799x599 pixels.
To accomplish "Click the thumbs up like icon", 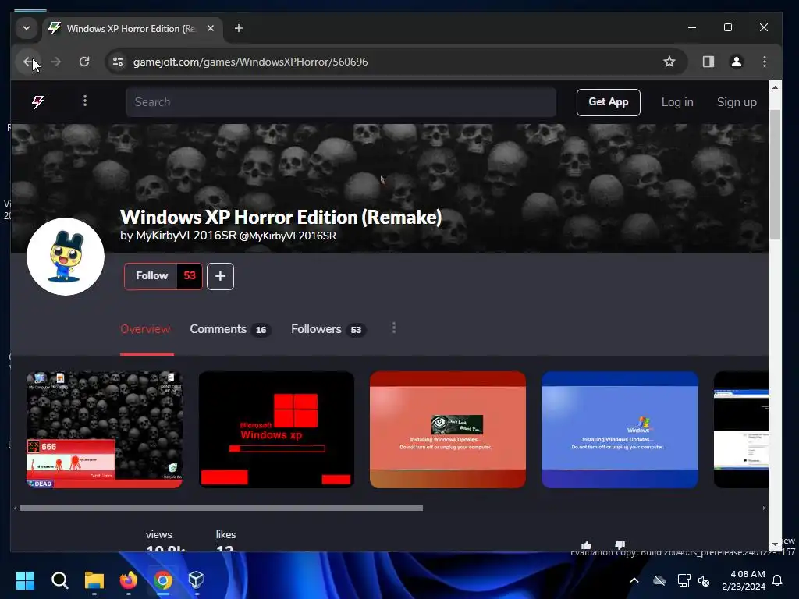I will (586, 545).
